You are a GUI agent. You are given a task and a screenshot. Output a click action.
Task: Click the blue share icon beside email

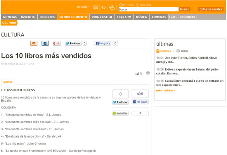point(45,43)
